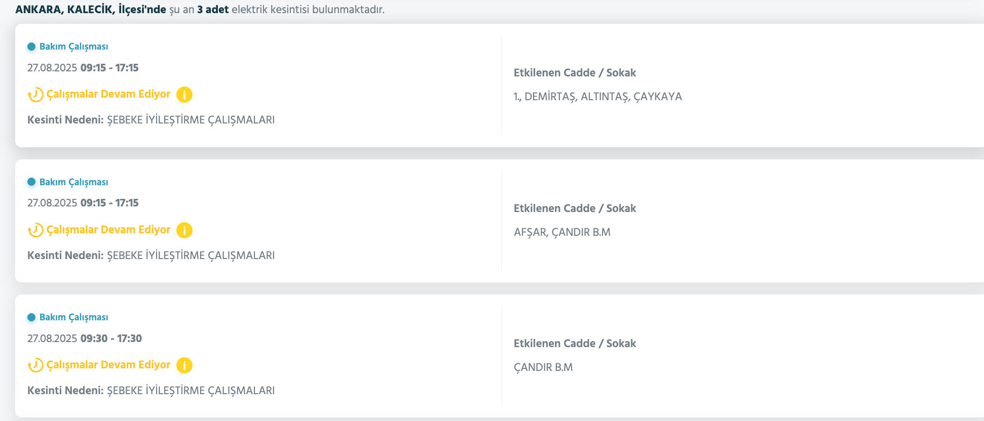Click the 'Etkilenen Cadde / Sokak' heading above AFŞAR
This screenshot has width=984, height=421.
pos(575,208)
